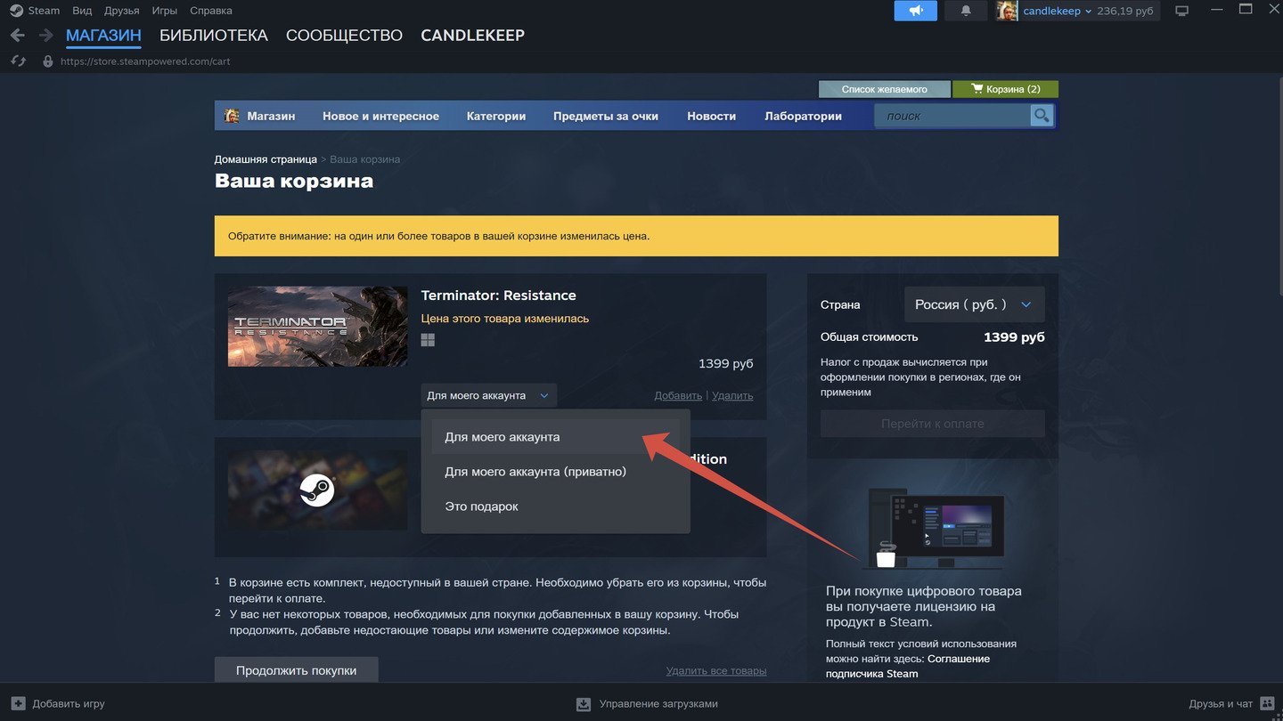Click the Перейти к оплате button
This screenshot has height=721, width=1283.
coord(933,424)
